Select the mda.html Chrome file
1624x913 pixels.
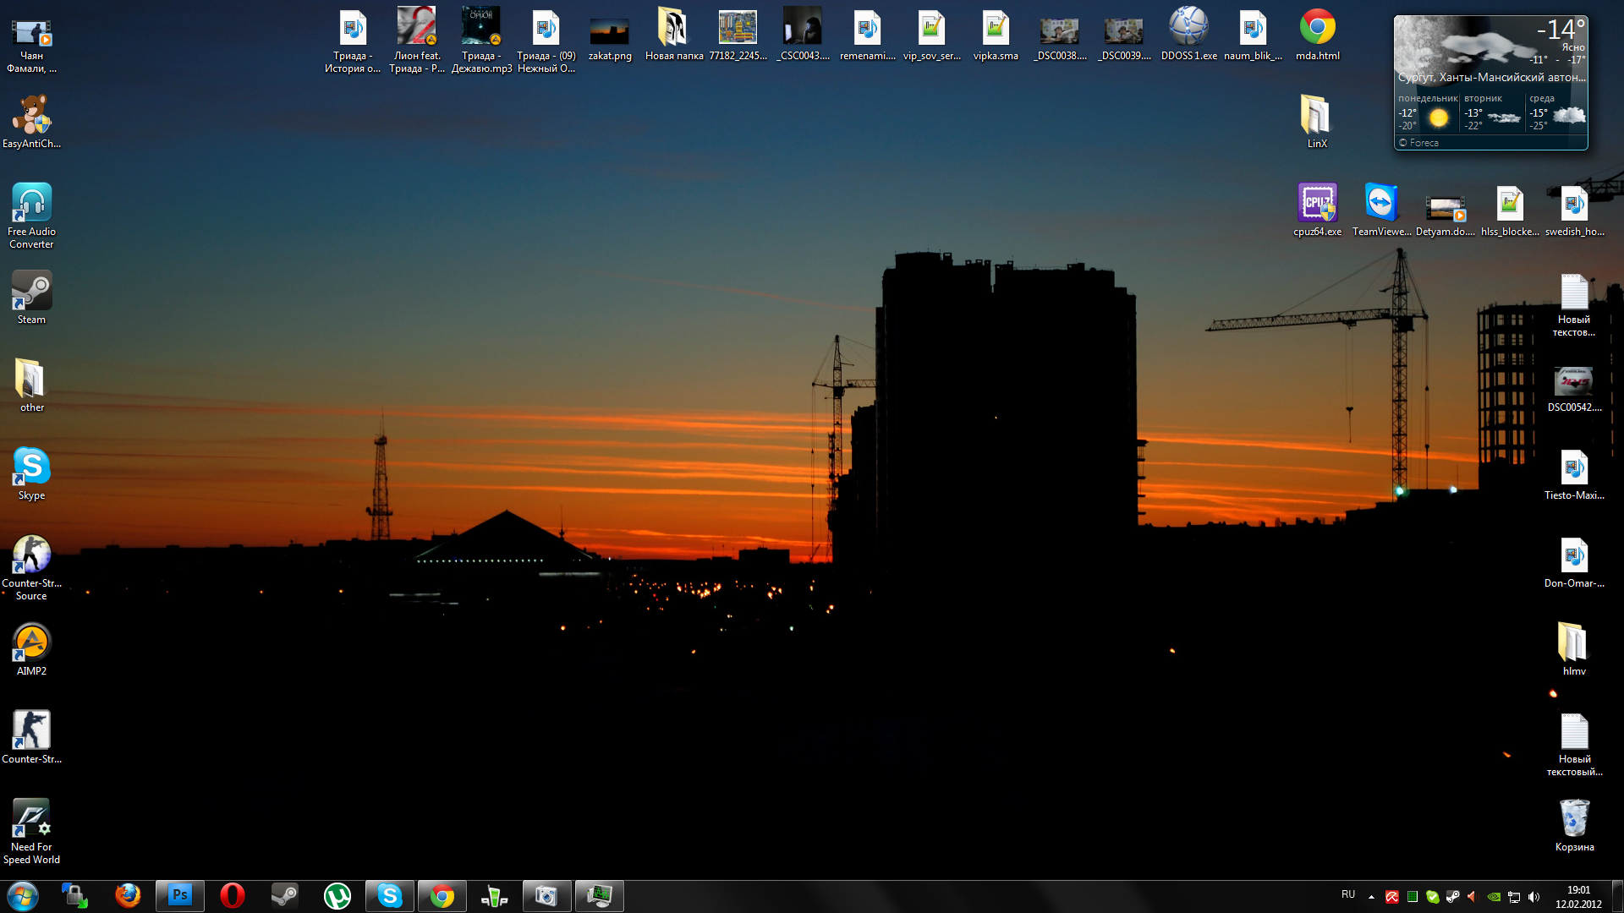1317,34
